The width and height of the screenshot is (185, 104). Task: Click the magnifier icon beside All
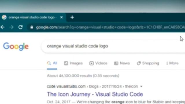[x=49, y=63]
